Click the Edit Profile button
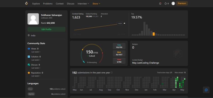 tap(46, 29)
